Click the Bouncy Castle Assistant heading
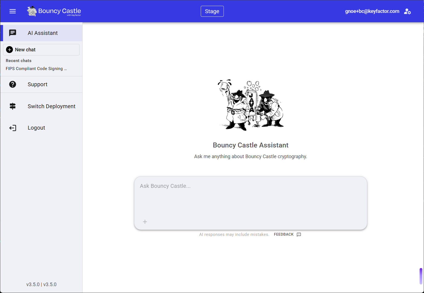 (251, 145)
